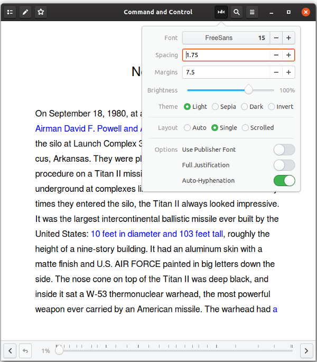Click the go-back history arrow button
The height and width of the screenshot is (362, 317).
click(x=25, y=350)
